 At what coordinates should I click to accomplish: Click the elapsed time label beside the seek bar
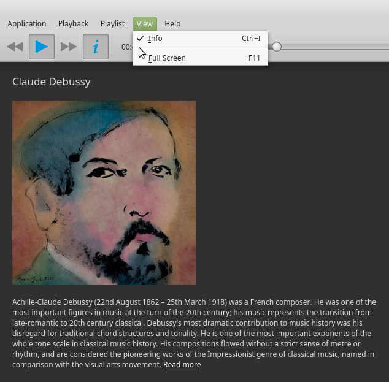click(127, 47)
